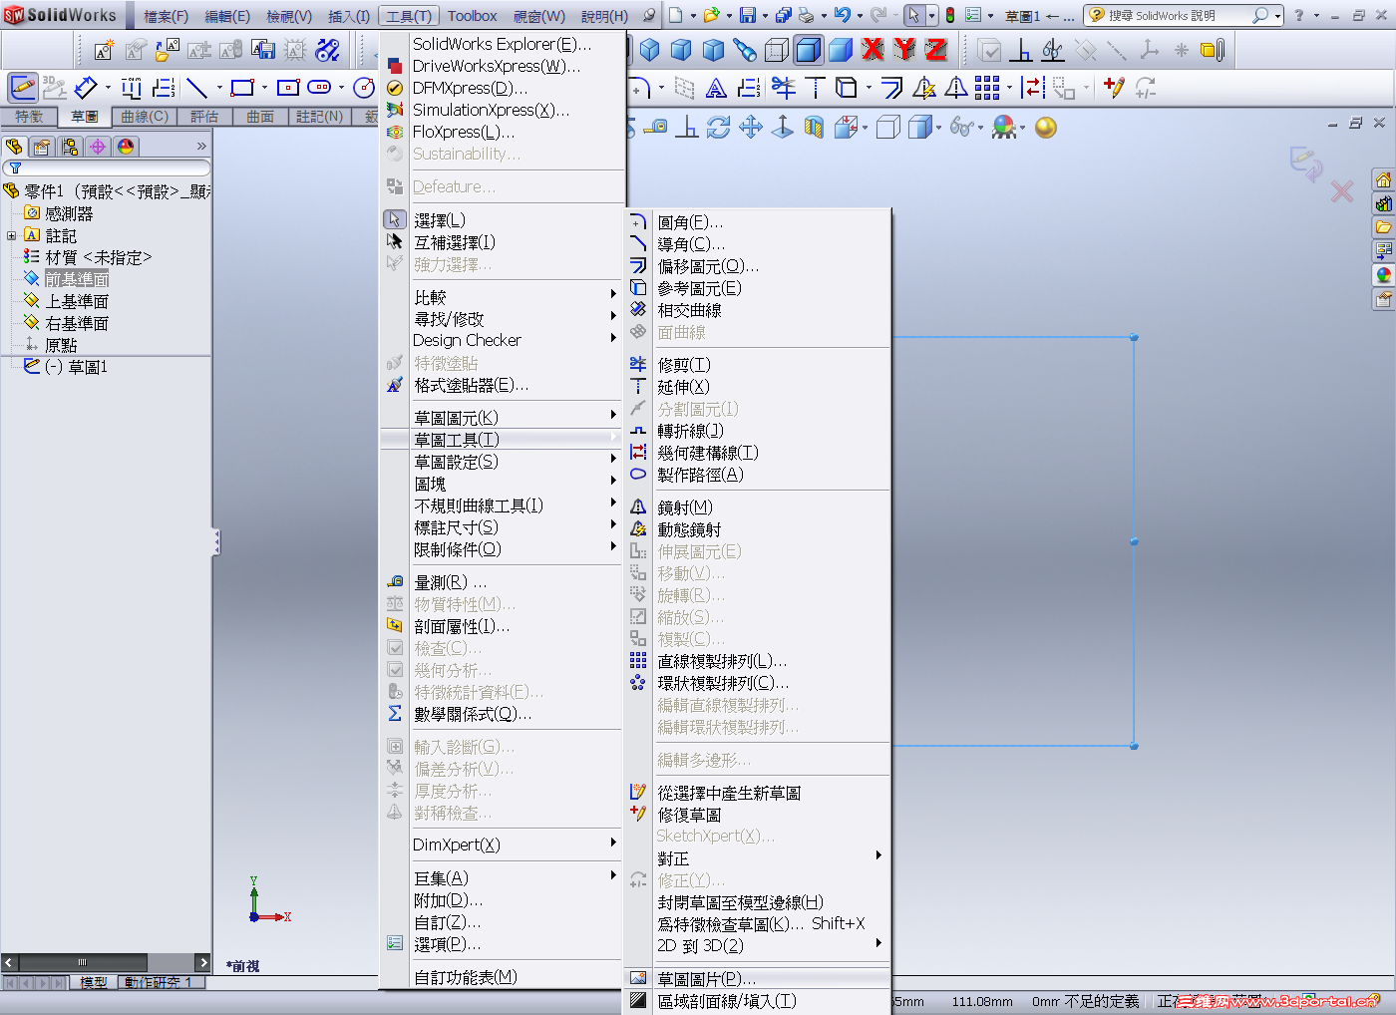Choose 草圖圖片(P)... menu entry
The width and height of the screenshot is (1396, 1015).
click(757, 979)
